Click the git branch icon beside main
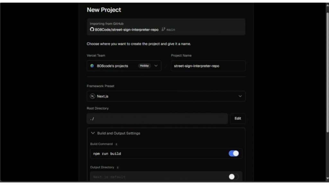The image size is (329, 185). click(163, 29)
